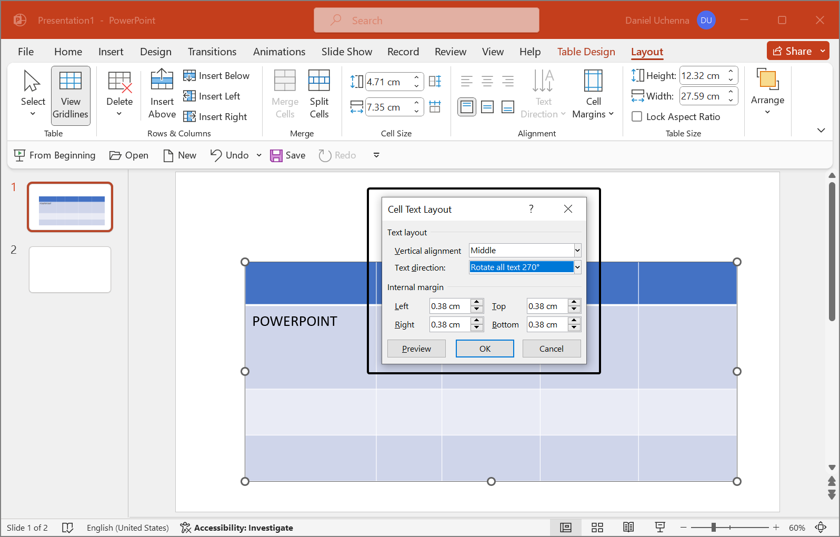Open Slide Sorter view in status bar

pos(597,528)
